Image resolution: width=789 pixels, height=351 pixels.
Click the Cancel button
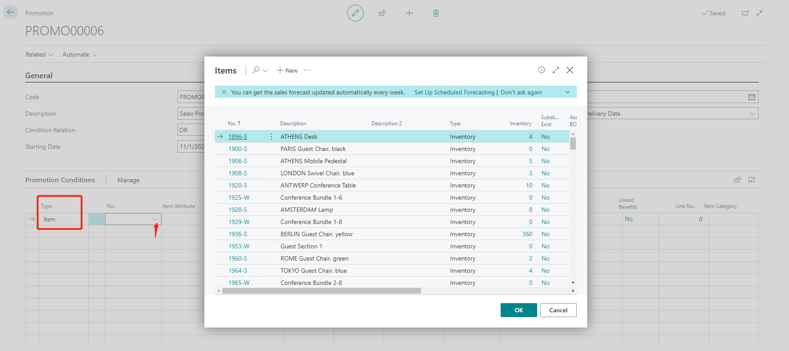point(558,310)
